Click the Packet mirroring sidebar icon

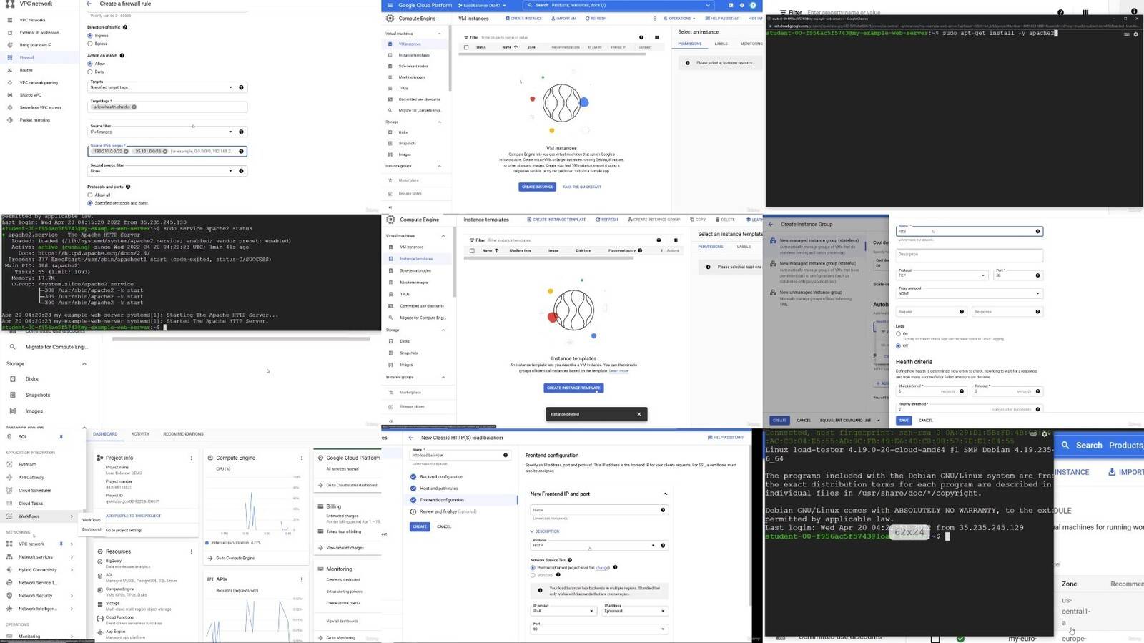(x=9, y=120)
